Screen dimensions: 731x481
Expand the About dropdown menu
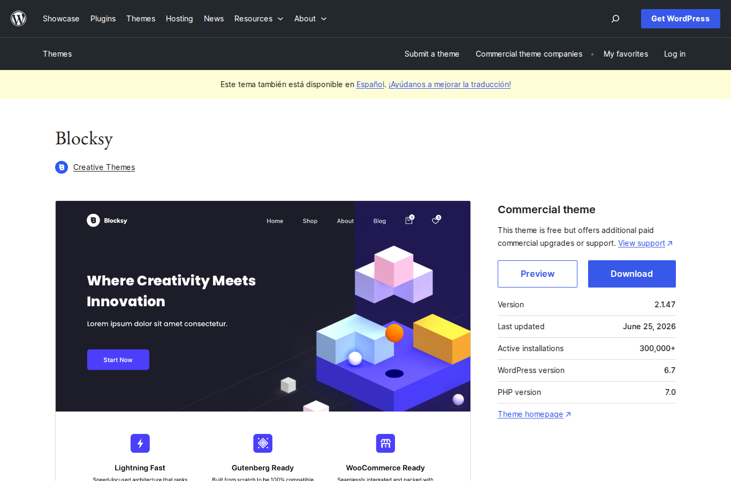(310, 19)
